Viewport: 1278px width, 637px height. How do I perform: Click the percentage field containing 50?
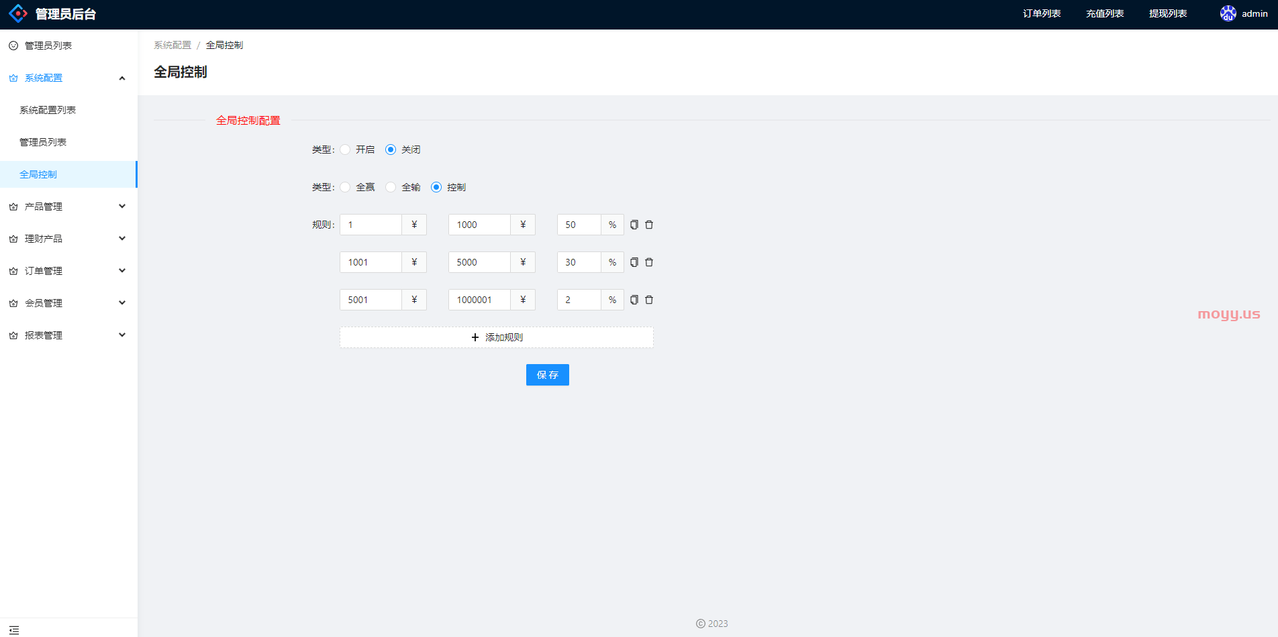579,225
